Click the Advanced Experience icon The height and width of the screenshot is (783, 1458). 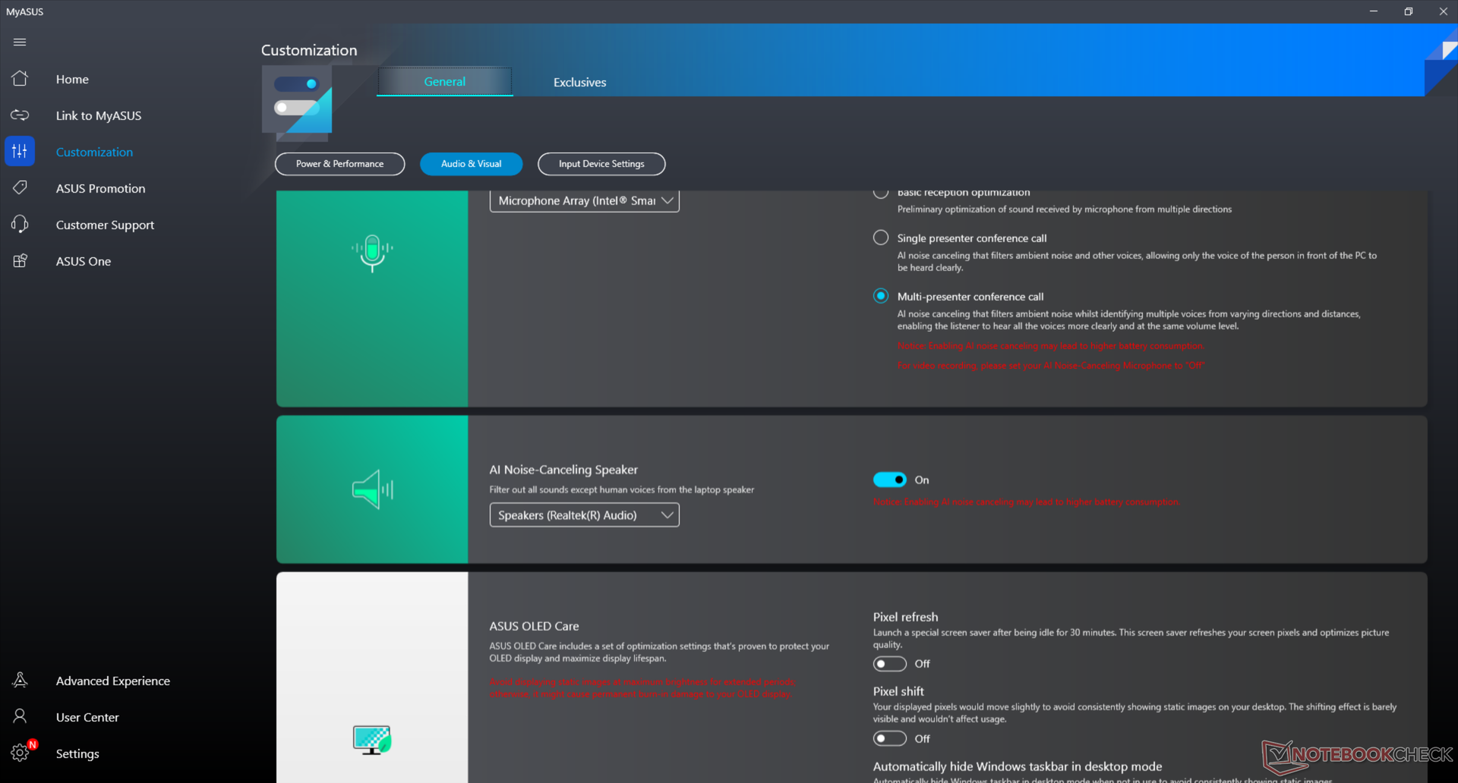tap(20, 681)
